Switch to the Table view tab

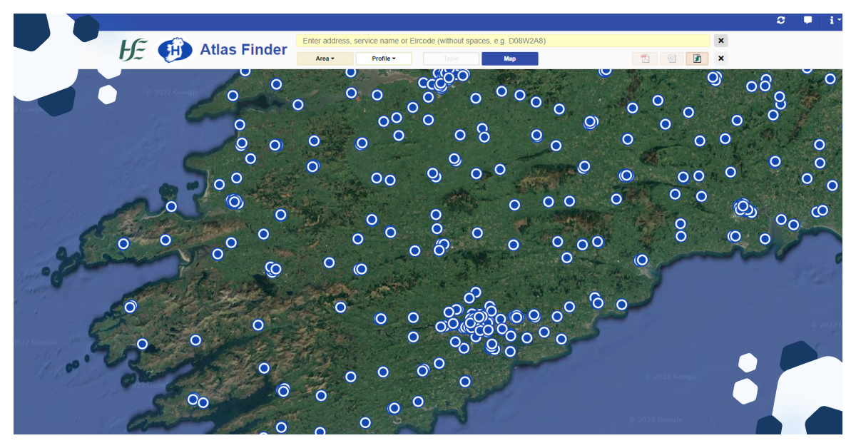click(451, 58)
